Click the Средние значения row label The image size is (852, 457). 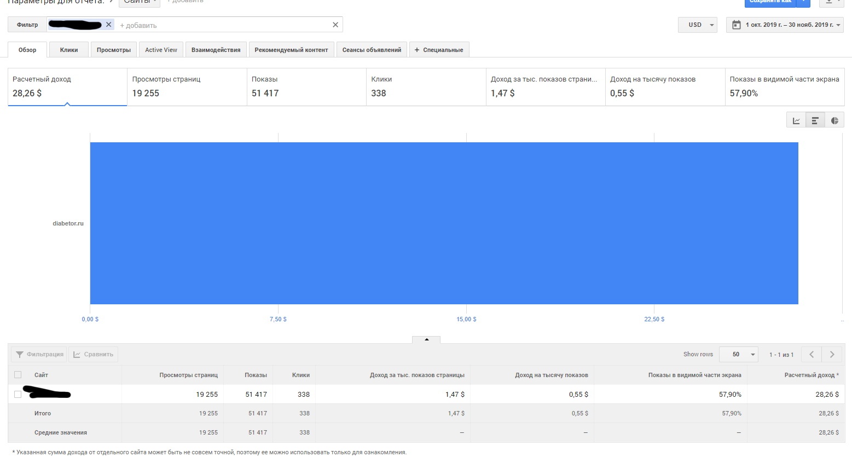tap(61, 432)
